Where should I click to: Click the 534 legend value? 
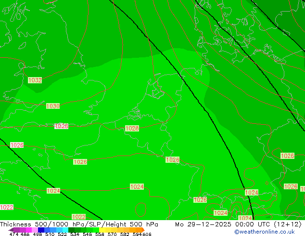(x=75, y=234)
